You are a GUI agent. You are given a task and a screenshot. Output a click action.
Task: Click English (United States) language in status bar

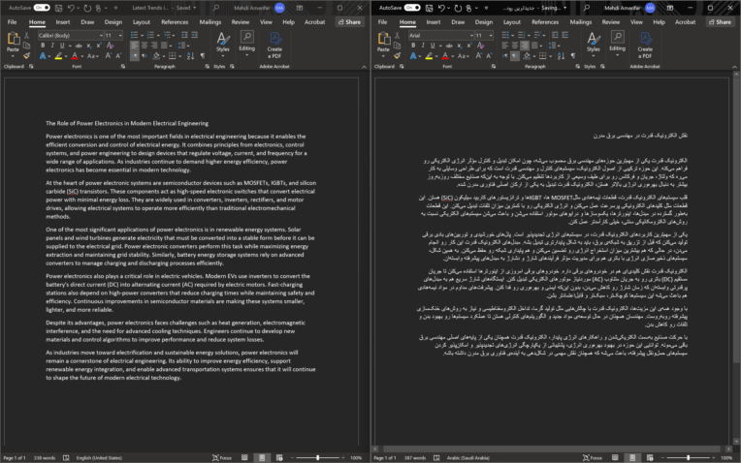pos(99,458)
